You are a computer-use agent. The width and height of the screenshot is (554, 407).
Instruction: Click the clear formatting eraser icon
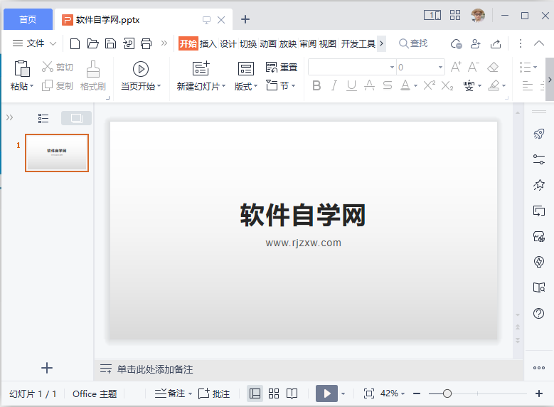tap(493, 67)
